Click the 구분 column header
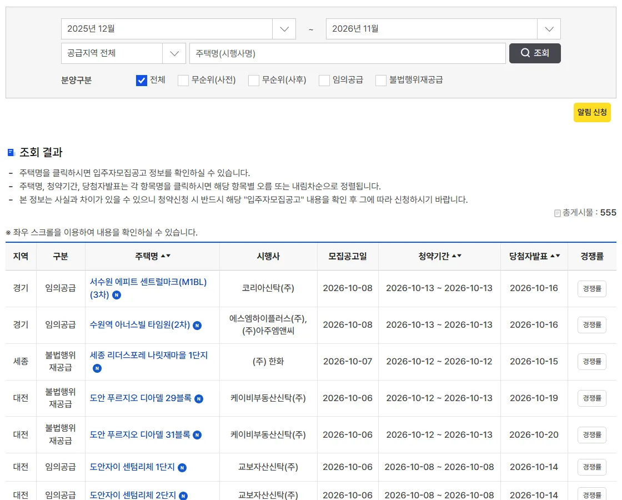 [x=61, y=256]
